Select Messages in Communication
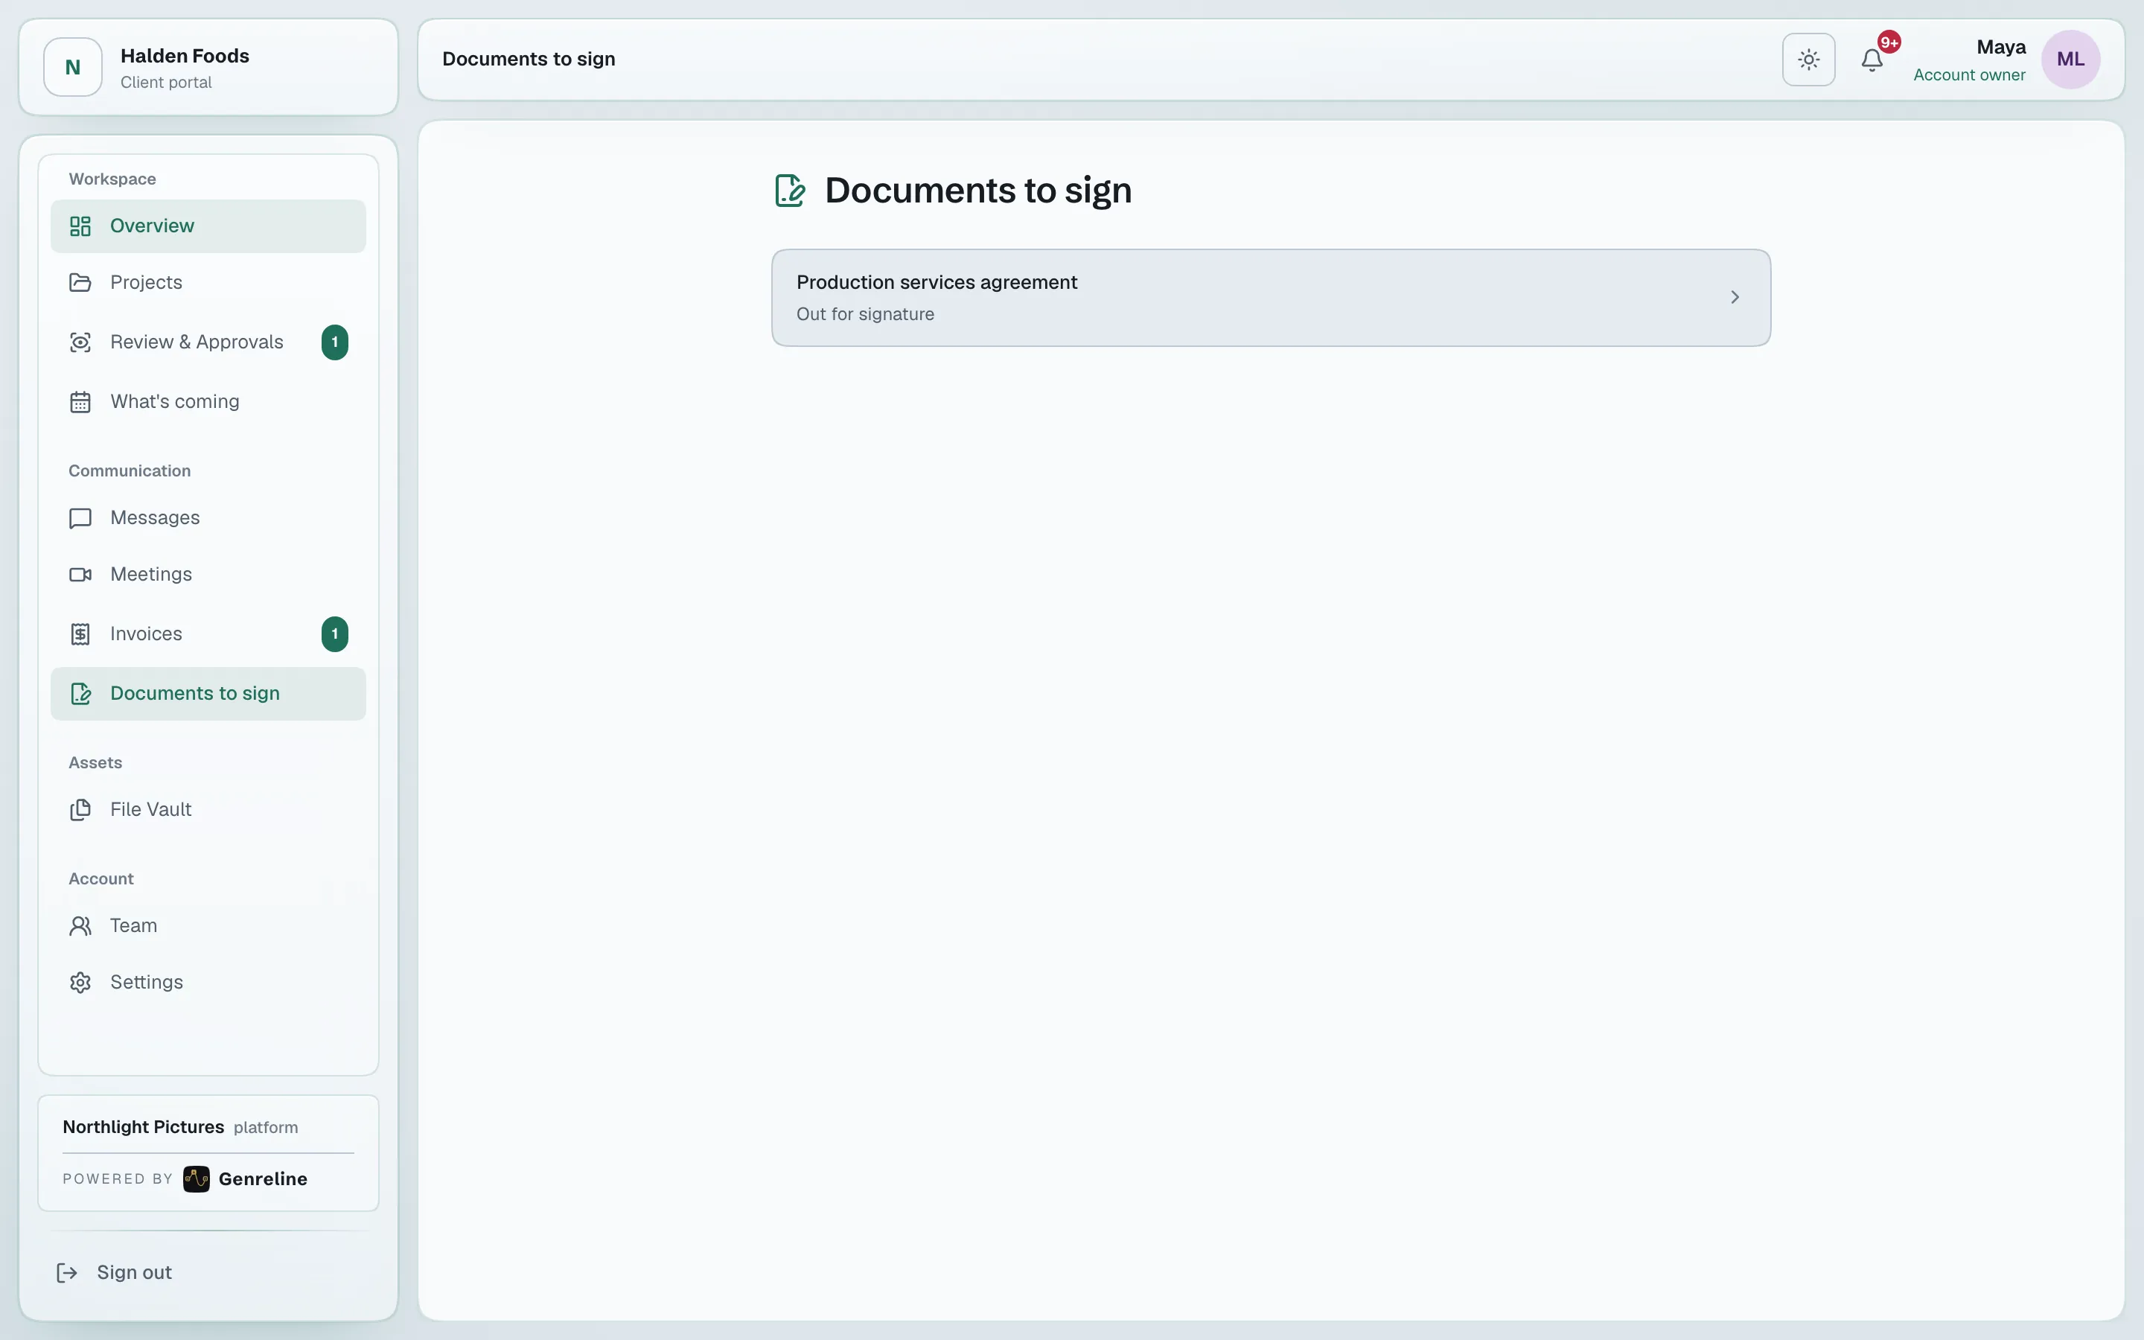2144x1340 pixels. point(208,517)
